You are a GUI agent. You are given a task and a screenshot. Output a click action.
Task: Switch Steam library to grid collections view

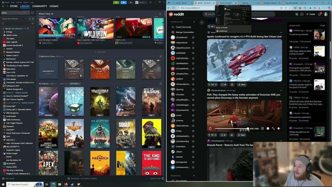[x=32, y=13]
